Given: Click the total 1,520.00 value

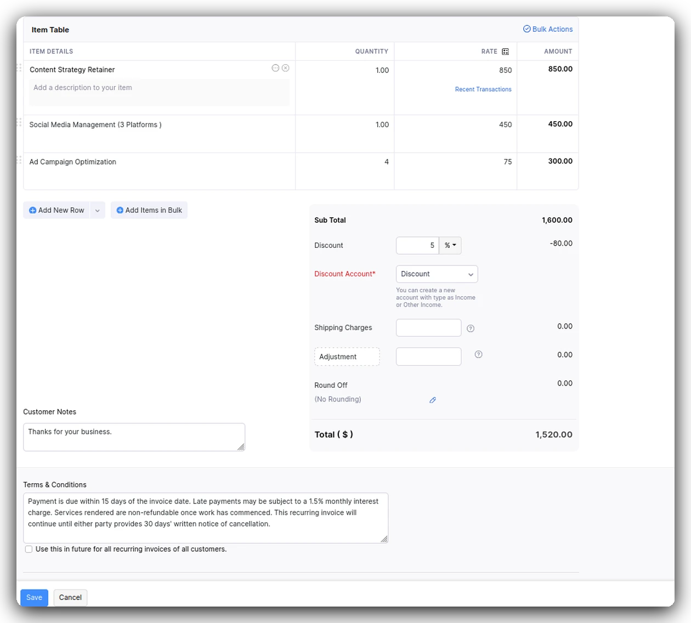Looking at the screenshot, I should (x=554, y=434).
